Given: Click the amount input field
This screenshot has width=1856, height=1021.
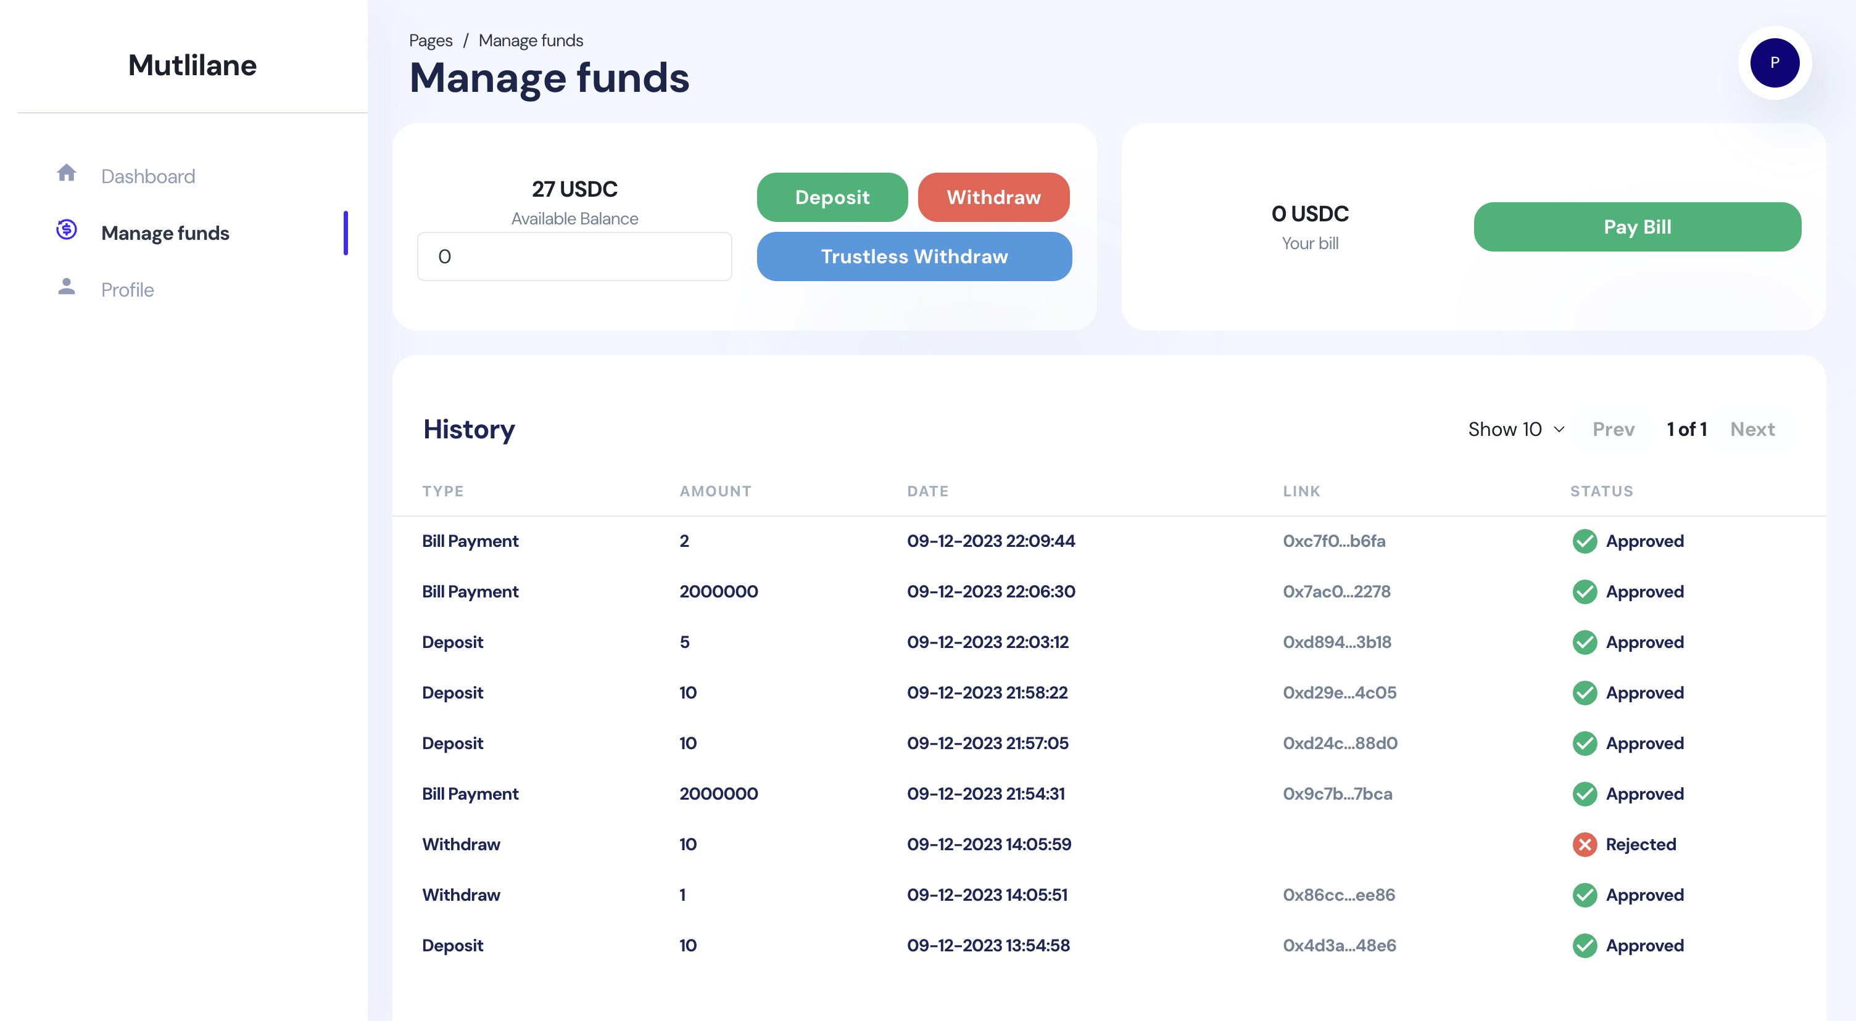Looking at the screenshot, I should [x=574, y=255].
